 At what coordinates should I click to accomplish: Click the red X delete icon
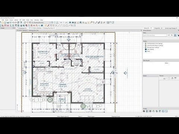pos(48,25)
